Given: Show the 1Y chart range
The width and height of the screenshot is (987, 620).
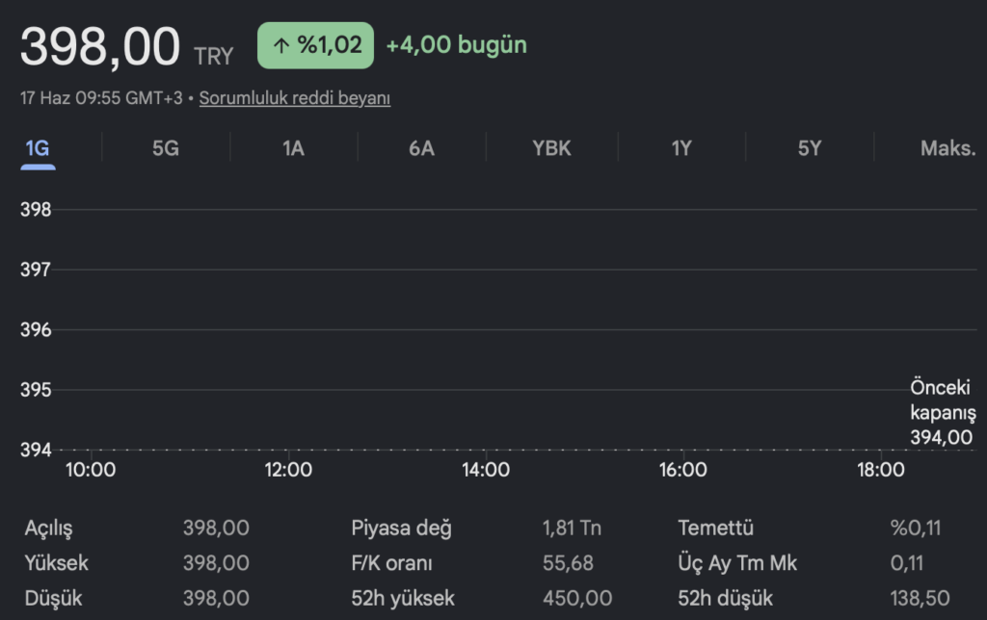Looking at the screenshot, I should click(x=681, y=148).
